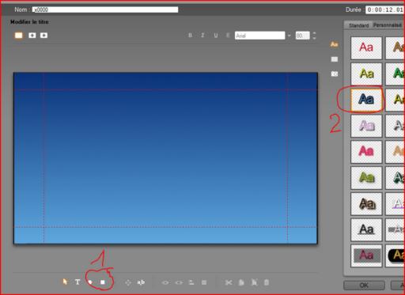The width and height of the screenshot is (405, 295).
Task: Select the Text tool (T)
Action: coord(78,282)
